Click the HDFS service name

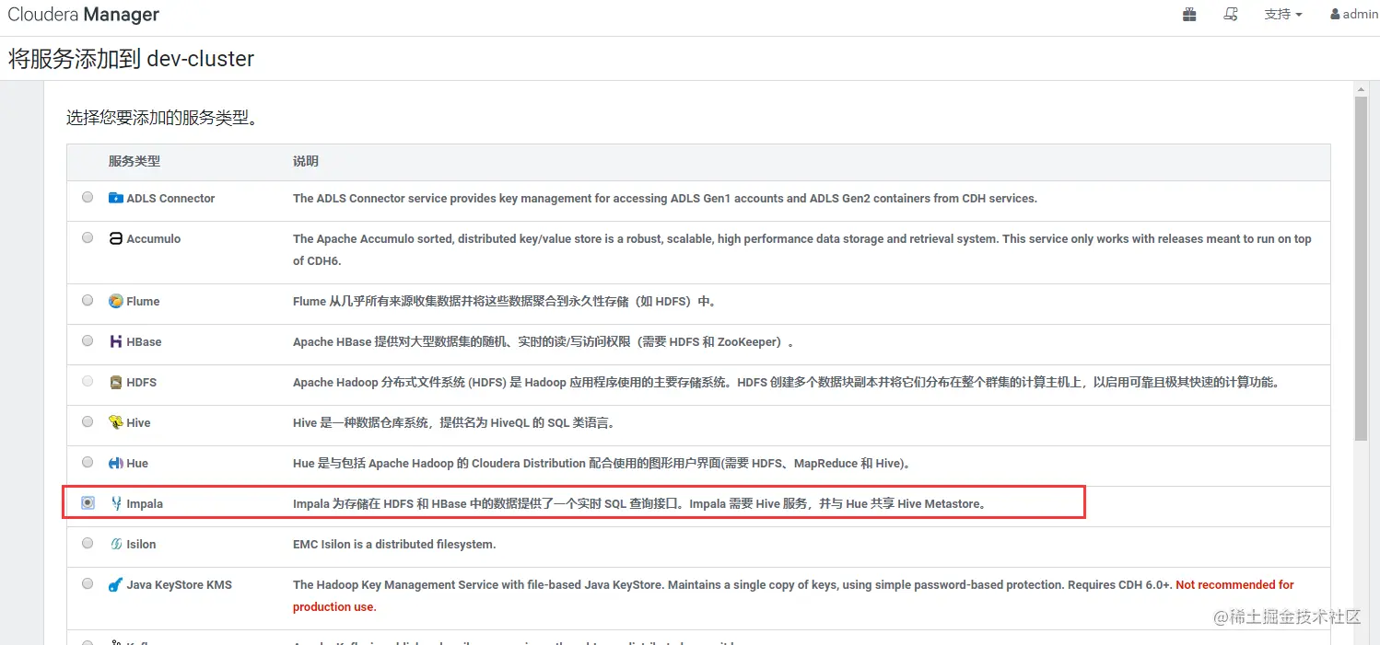click(142, 382)
